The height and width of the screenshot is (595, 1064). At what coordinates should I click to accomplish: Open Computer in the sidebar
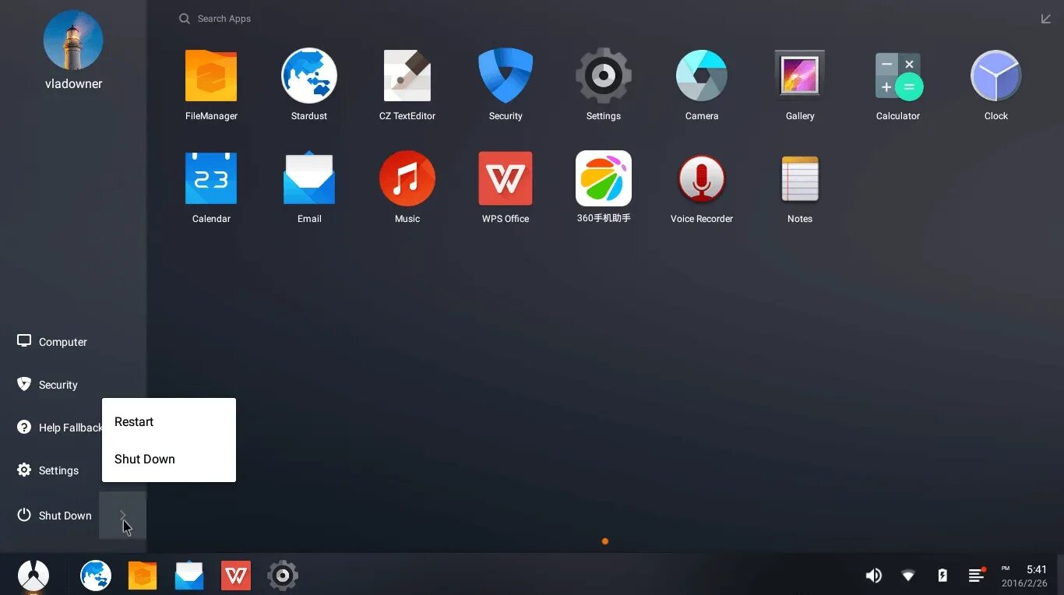coord(52,342)
